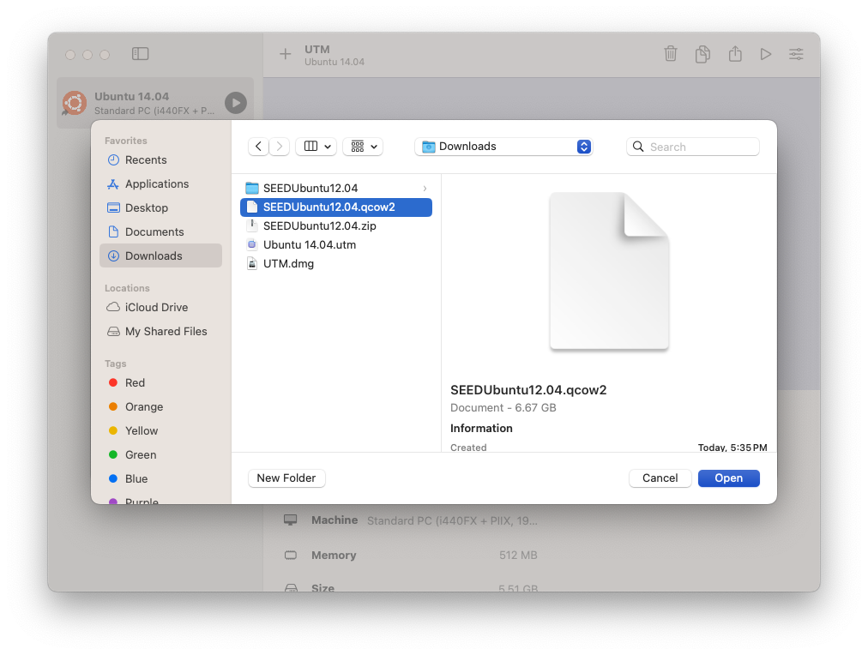Click the New Folder button
Image resolution: width=868 pixels, height=655 pixels.
[286, 478]
